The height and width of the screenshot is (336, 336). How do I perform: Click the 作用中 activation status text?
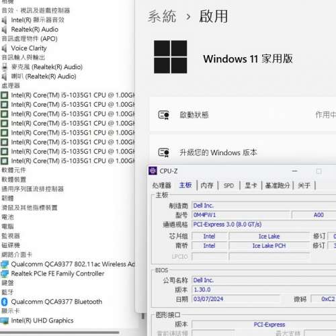coord(325,115)
